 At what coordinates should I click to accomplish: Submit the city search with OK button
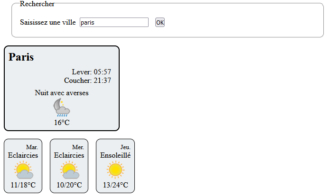coord(160,22)
